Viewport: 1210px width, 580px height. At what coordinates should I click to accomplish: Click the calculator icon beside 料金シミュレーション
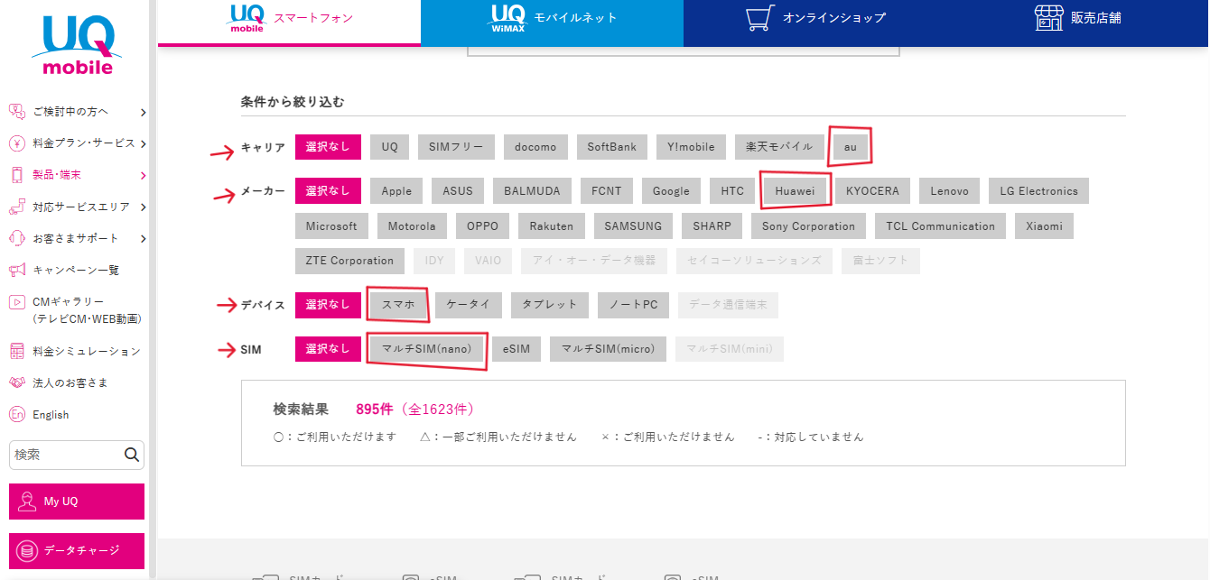coord(16,351)
